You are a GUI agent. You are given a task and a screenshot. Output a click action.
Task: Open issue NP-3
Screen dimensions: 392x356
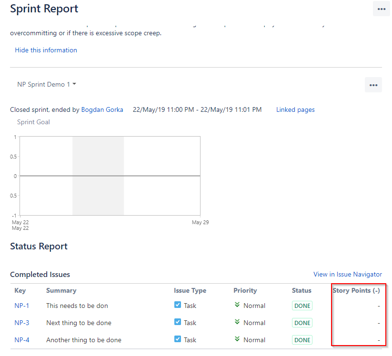22,323
